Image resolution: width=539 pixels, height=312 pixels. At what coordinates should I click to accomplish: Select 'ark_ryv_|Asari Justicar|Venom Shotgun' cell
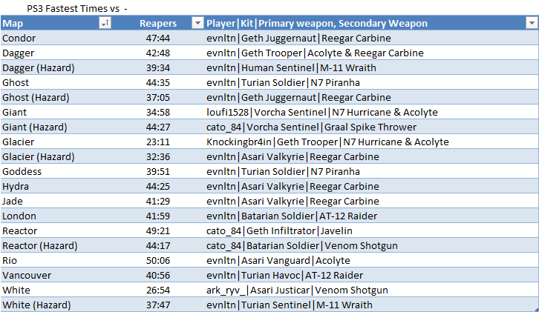(x=372, y=290)
